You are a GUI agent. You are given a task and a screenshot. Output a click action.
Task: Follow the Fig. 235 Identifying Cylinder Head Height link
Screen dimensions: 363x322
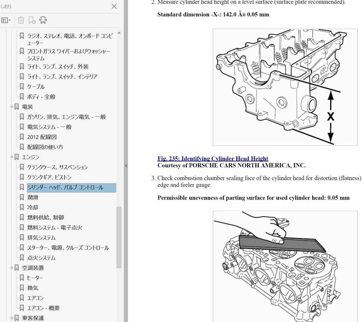(213, 159)
